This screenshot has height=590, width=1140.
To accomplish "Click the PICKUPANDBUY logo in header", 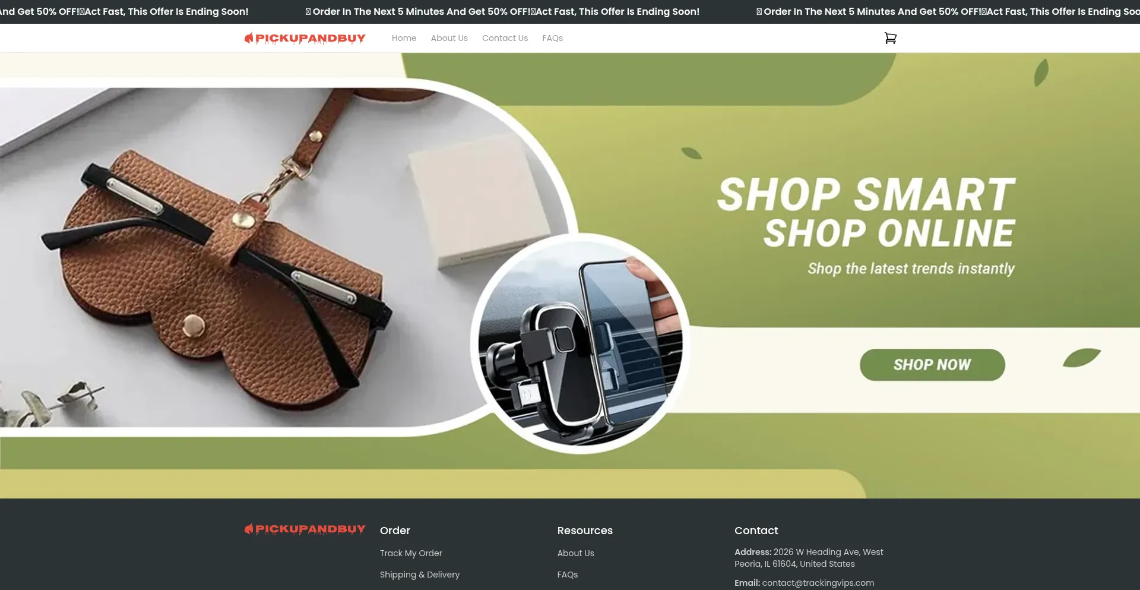I will pos(305,39).
